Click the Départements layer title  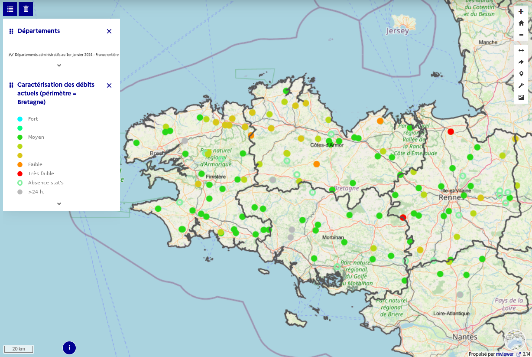click(39, 31)
